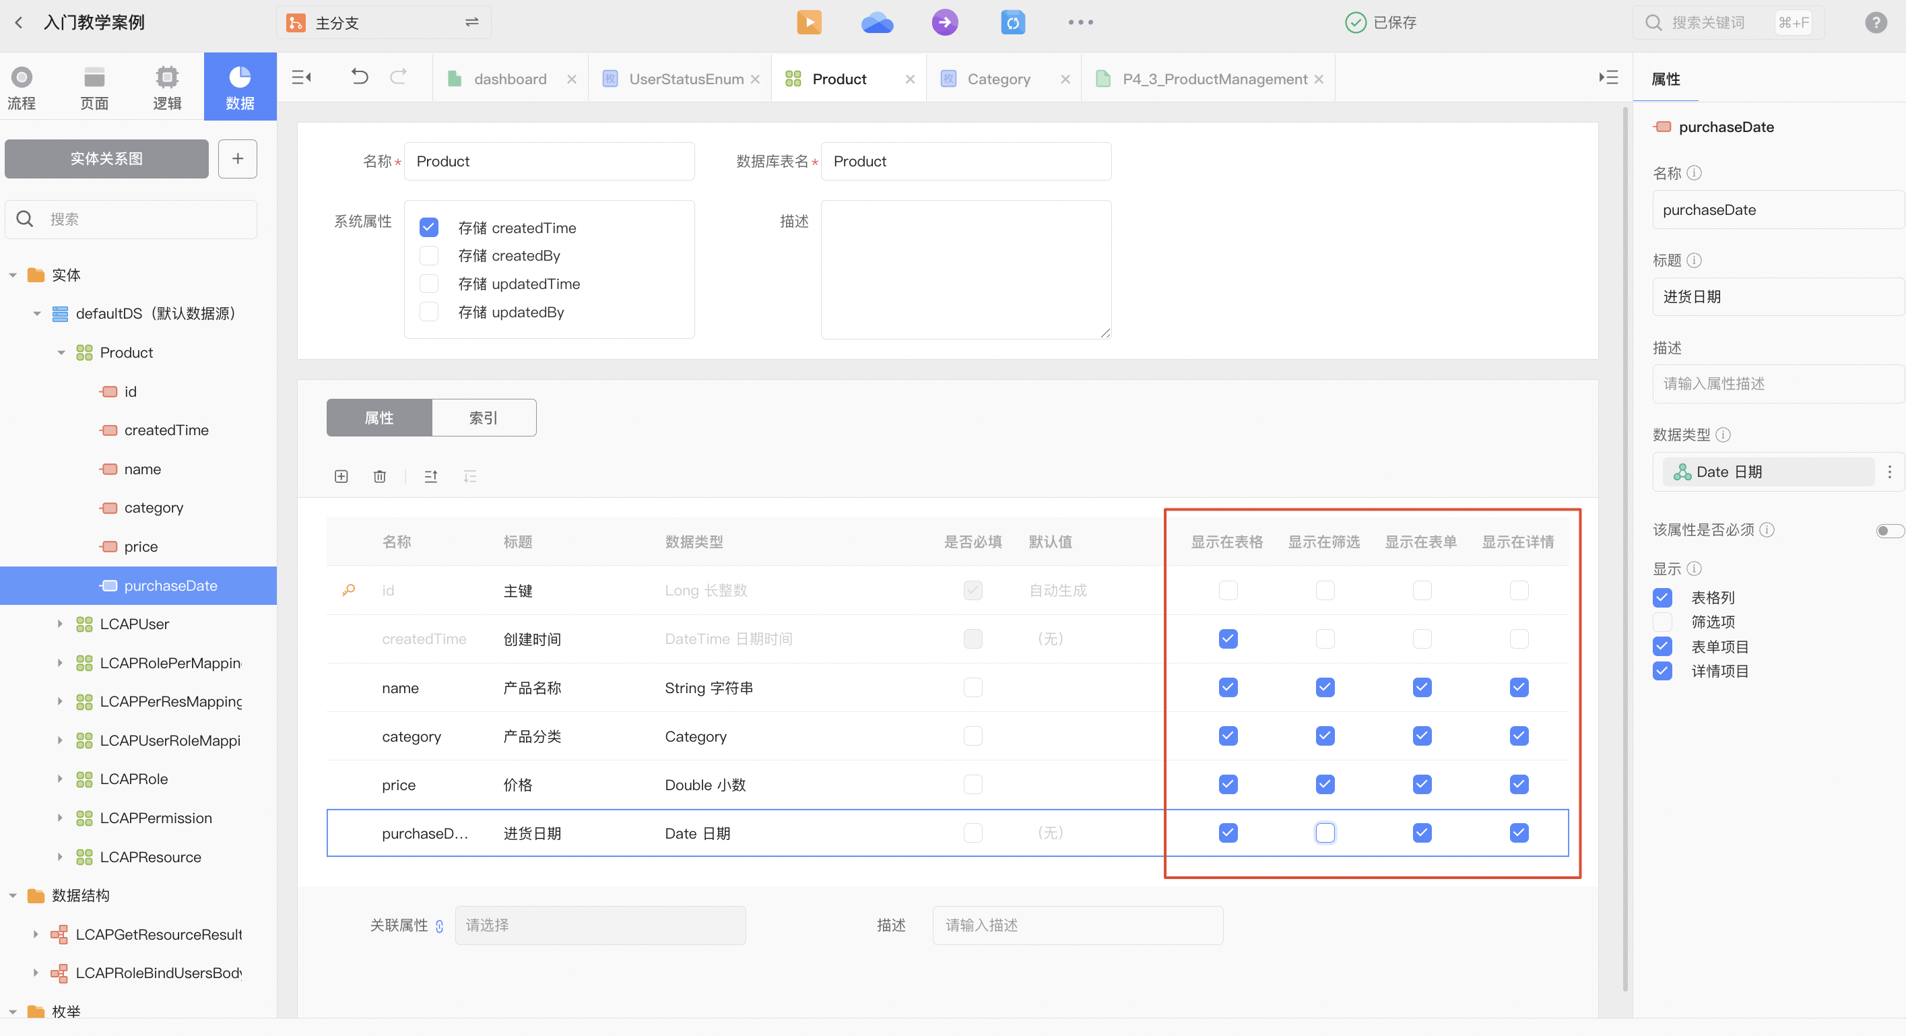This screenshot has height=1036, width=1906.
Task: Collapse the Product entity tree node
Action: (x=61, y=353)
